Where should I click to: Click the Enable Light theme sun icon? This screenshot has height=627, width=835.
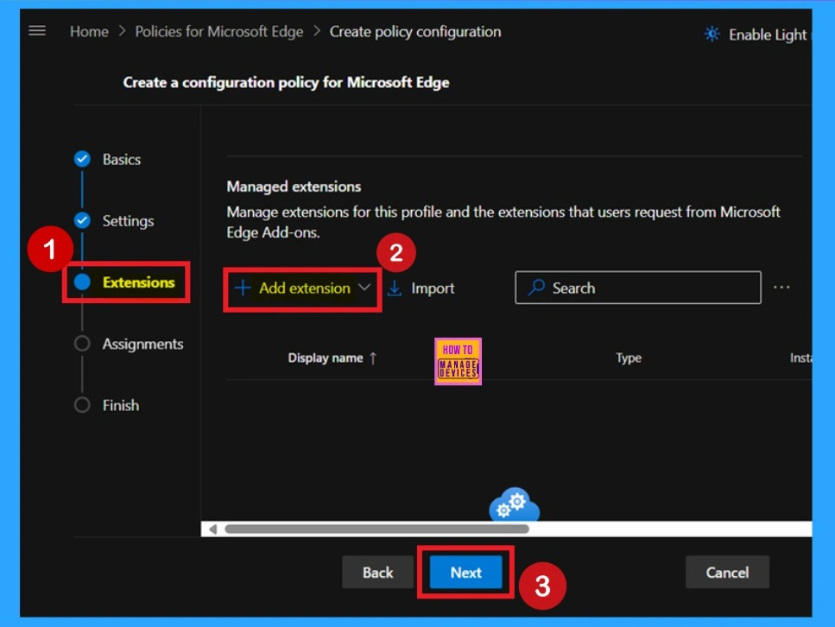(x=712, y=34)
